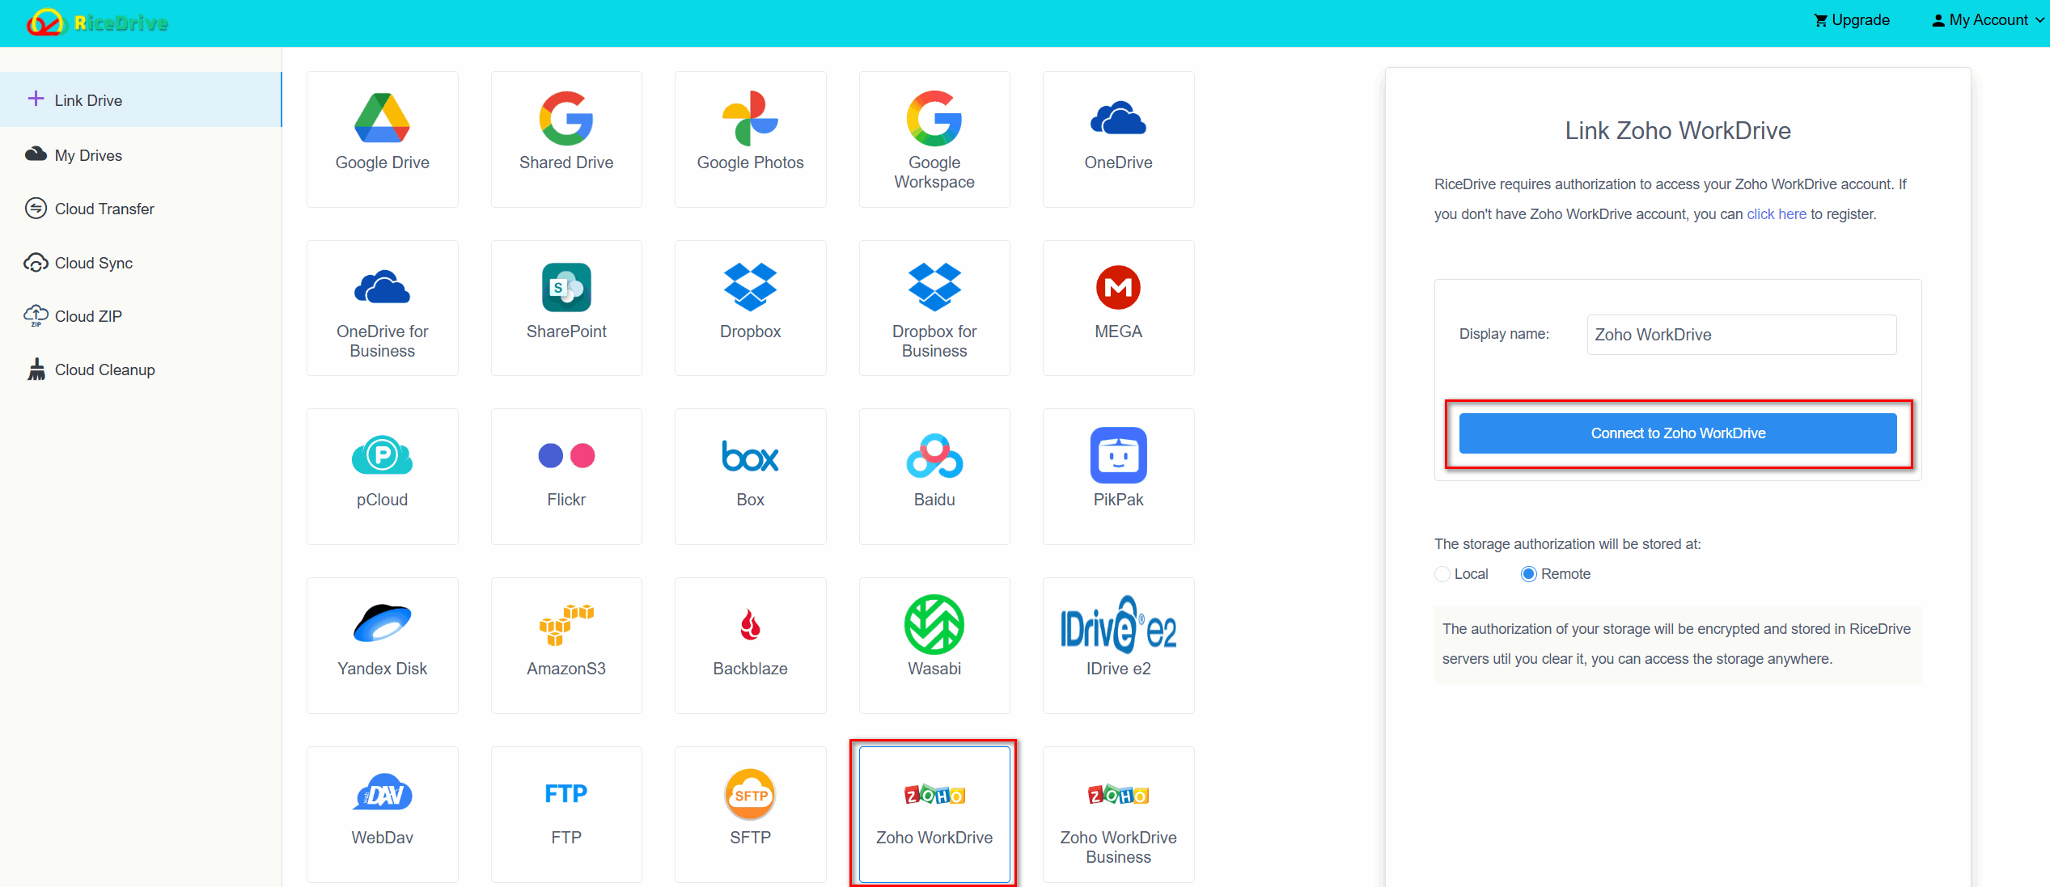The image size is (2050, 887).
Task: Go to My Drives in sidebar
Action: click(141, 154)
